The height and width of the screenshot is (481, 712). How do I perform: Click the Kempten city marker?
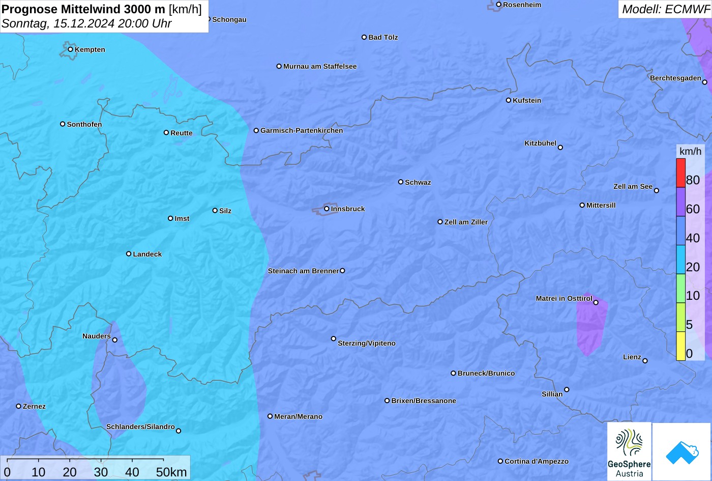click(x=71, y=49)
